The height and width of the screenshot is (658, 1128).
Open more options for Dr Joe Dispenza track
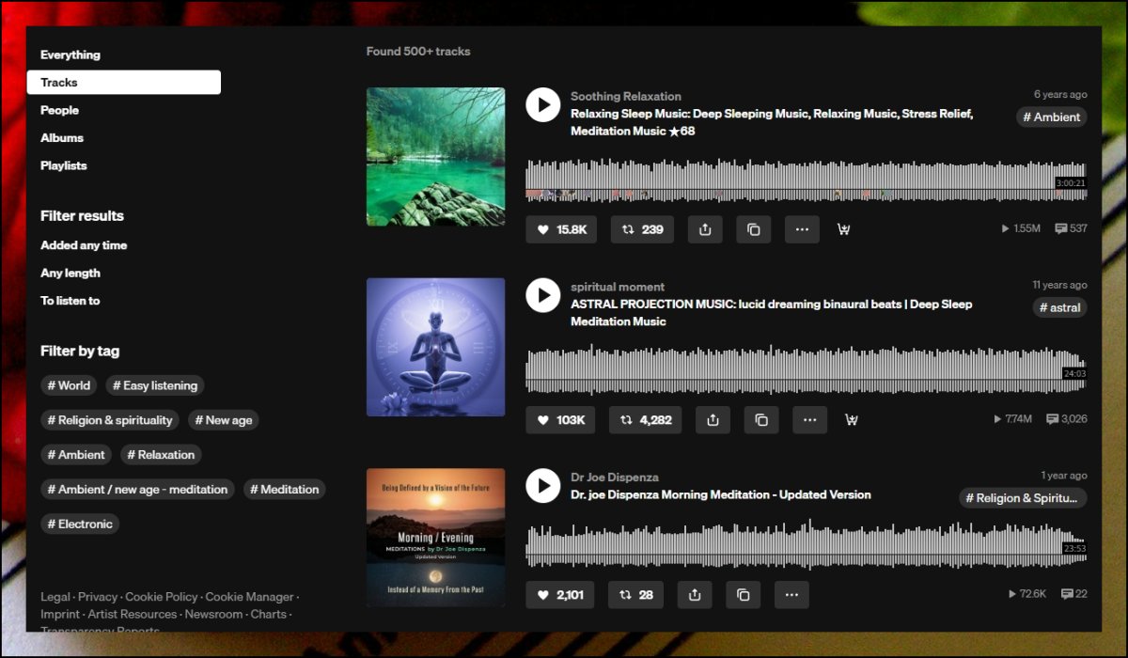[791, 595]
